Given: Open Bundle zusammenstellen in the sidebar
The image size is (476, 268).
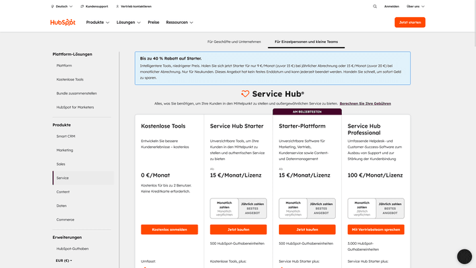Looking at the screenshot, I should [x=77, y=93].
